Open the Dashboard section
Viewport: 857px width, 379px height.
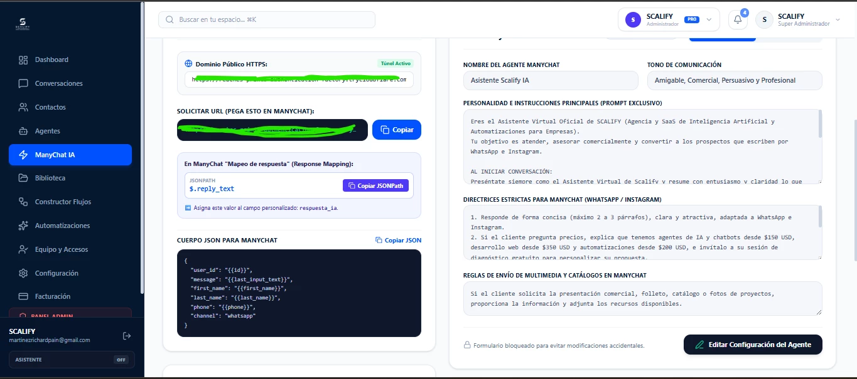click(x=70, y=60)
